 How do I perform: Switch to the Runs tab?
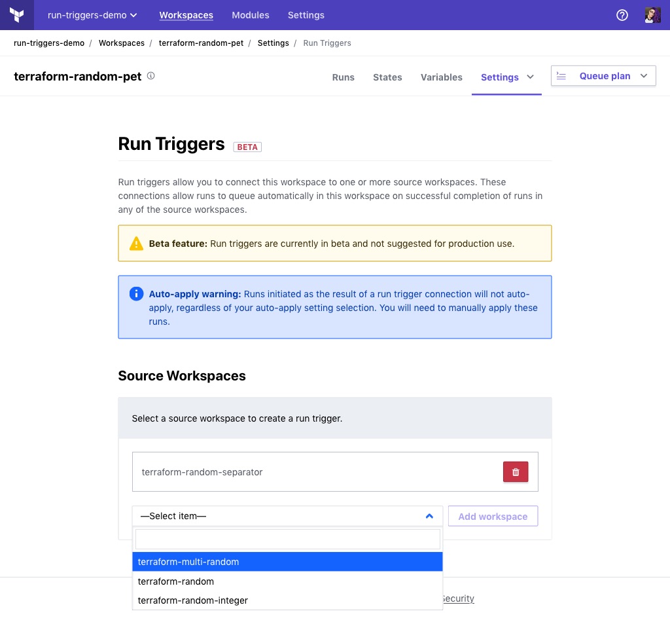(x=343, y=77)
